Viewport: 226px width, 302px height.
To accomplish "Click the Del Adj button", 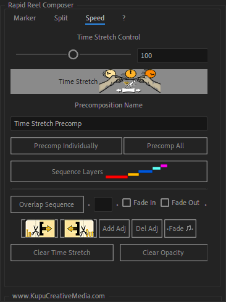I will [x=147, y=229].
